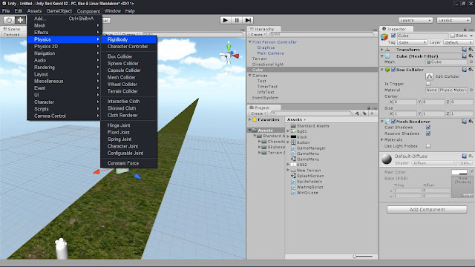Screen dimensions: 475x267
Task: Click save search star icon in Project
Action: pos(372,113)
